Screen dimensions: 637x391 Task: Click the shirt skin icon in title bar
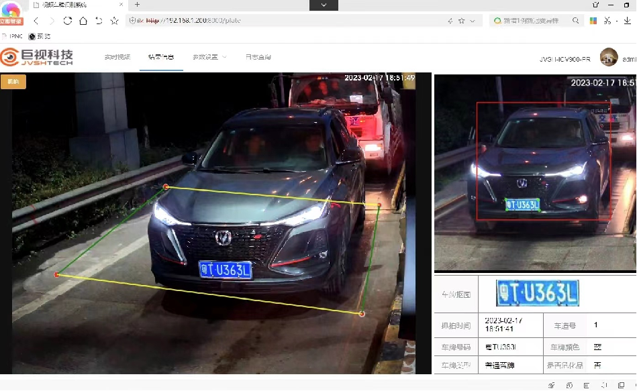pos(595,5)
